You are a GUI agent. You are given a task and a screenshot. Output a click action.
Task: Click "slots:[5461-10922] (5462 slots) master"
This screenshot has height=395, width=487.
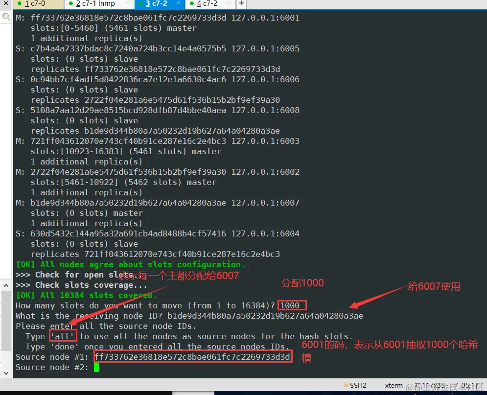123,182
